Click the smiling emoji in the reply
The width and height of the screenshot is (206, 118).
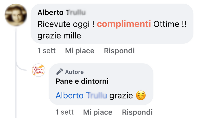point(141,96)
